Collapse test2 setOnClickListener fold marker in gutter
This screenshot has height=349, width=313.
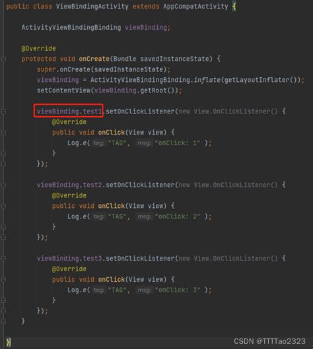click(3, 185)
